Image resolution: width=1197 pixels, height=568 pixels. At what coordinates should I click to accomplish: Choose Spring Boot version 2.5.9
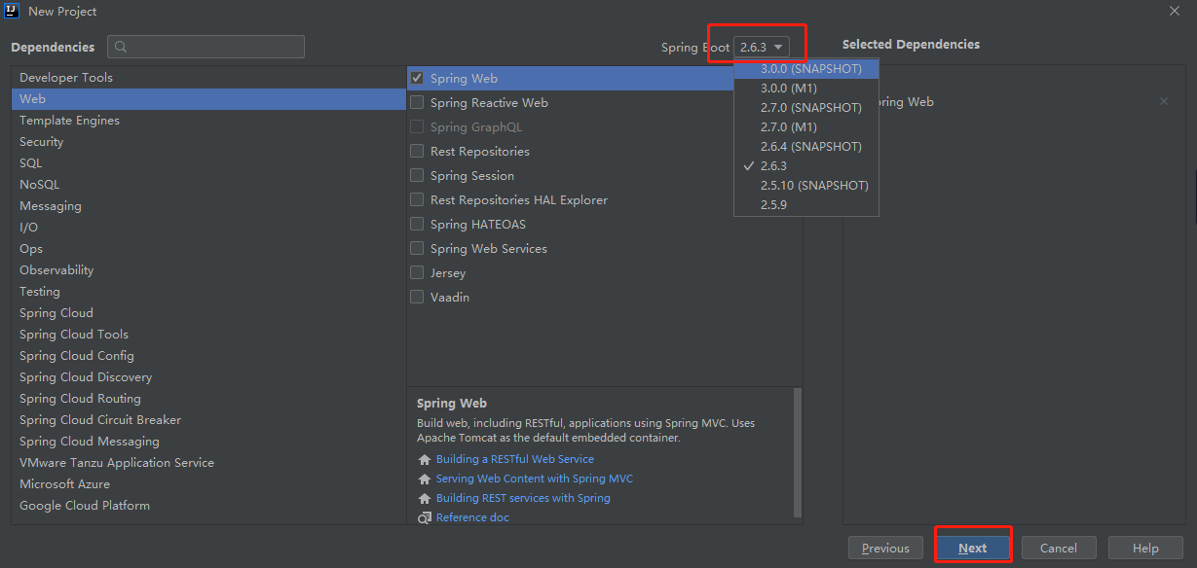[x=806, y=204]
